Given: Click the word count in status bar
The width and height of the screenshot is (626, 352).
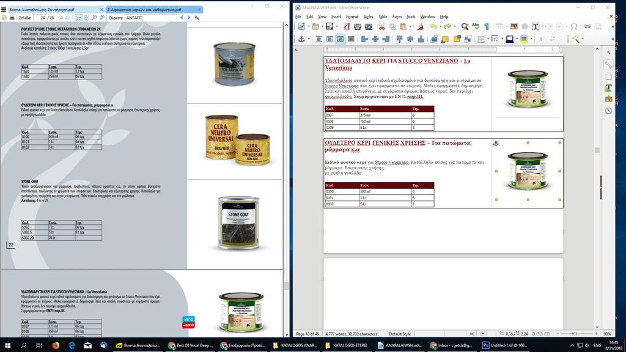Looking at the screenshot, I should tap(351, 334).
